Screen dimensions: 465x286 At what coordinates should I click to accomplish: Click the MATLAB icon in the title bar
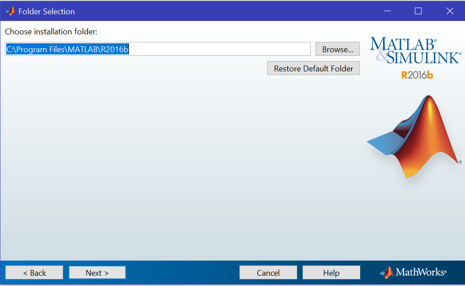(x=11, y=11)
